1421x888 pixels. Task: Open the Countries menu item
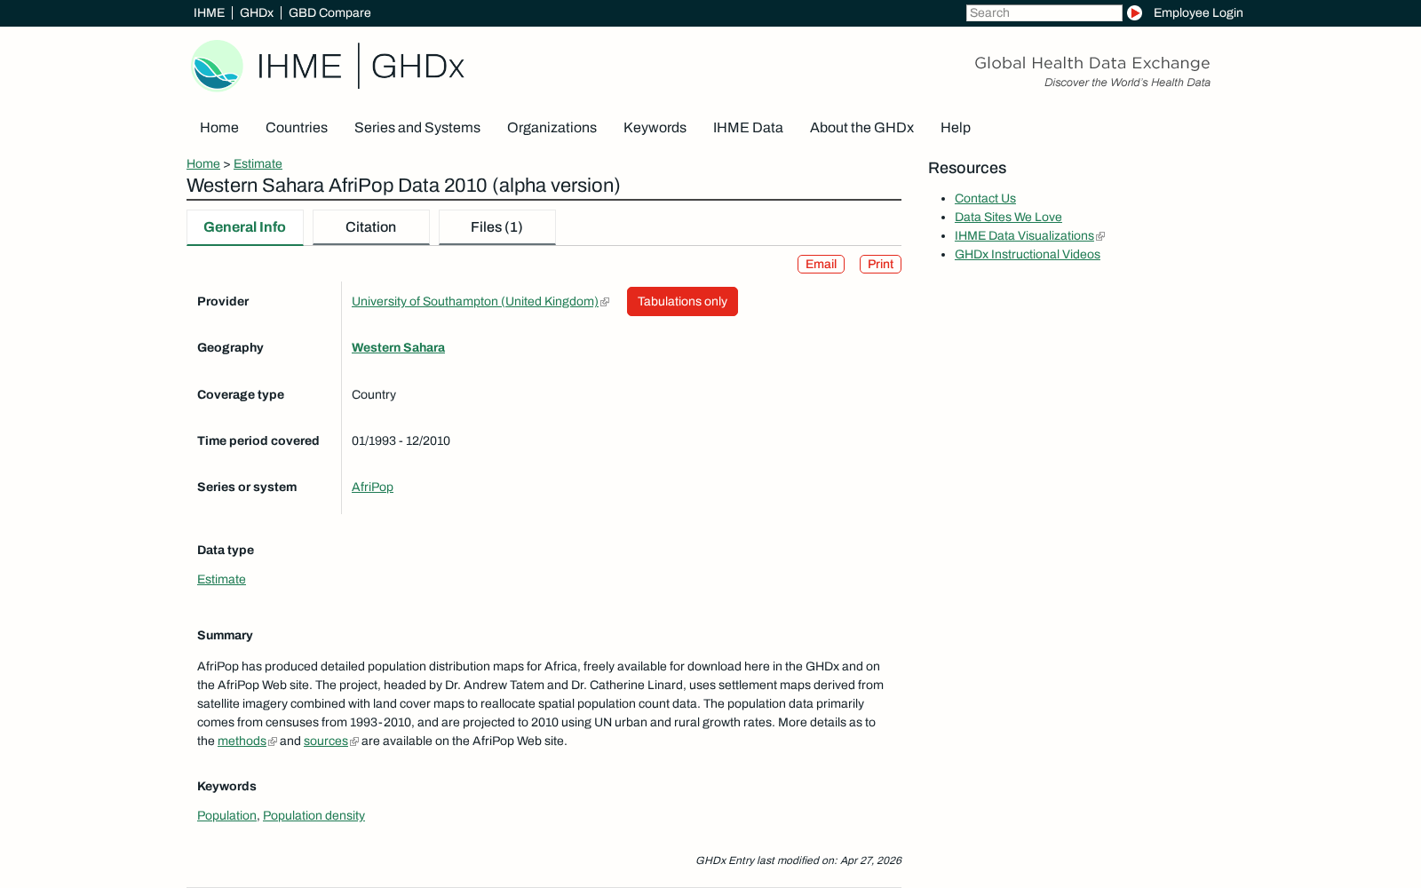(297, 127)
